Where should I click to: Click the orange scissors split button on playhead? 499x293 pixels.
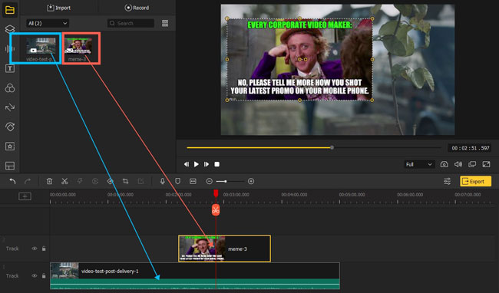pyautogui.click(x=216, y=209)
